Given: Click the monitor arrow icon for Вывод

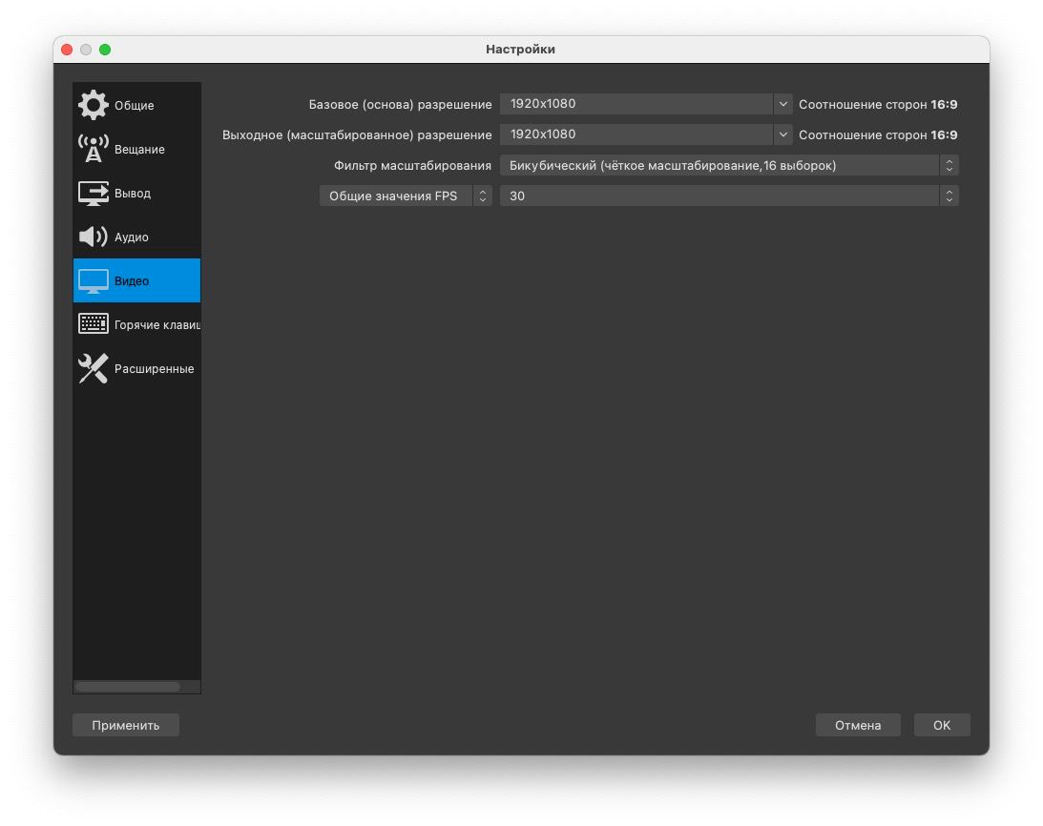Looking at the screenshot, I should point(94,193).
